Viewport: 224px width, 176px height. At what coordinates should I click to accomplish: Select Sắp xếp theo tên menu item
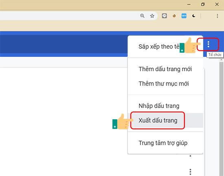point(165,47)
